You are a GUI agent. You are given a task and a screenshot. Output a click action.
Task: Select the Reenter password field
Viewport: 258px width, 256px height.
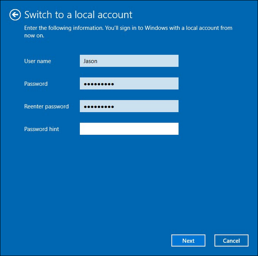pos(129,106)
